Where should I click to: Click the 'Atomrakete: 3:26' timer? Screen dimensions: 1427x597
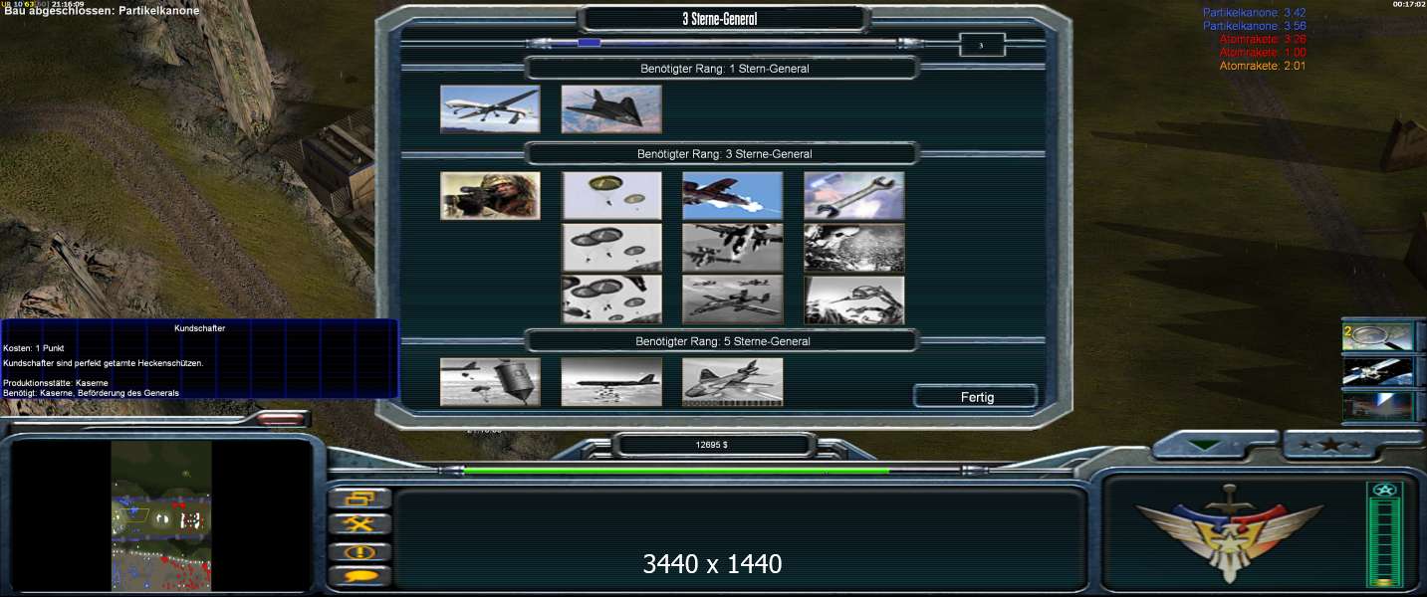coord(1262,39)
